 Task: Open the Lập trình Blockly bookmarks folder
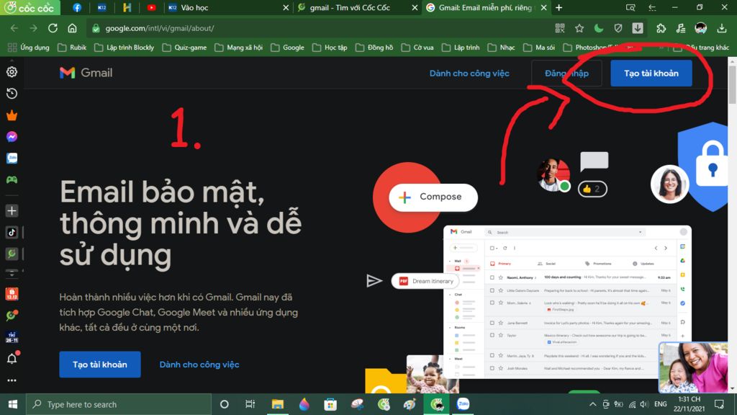coord(125,48)
